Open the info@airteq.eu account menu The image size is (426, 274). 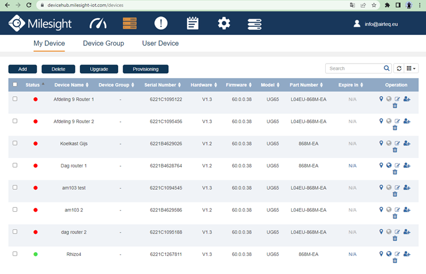(x=376, y=24)
